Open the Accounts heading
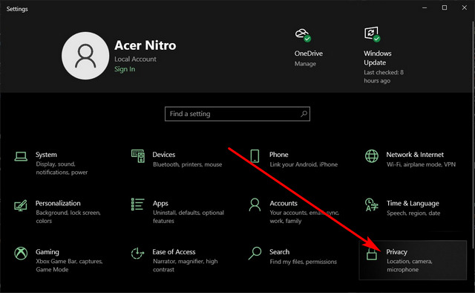Image resolution: width=475 pixels, height=293 pixels. pyautogui.click(x=284, y=203)
